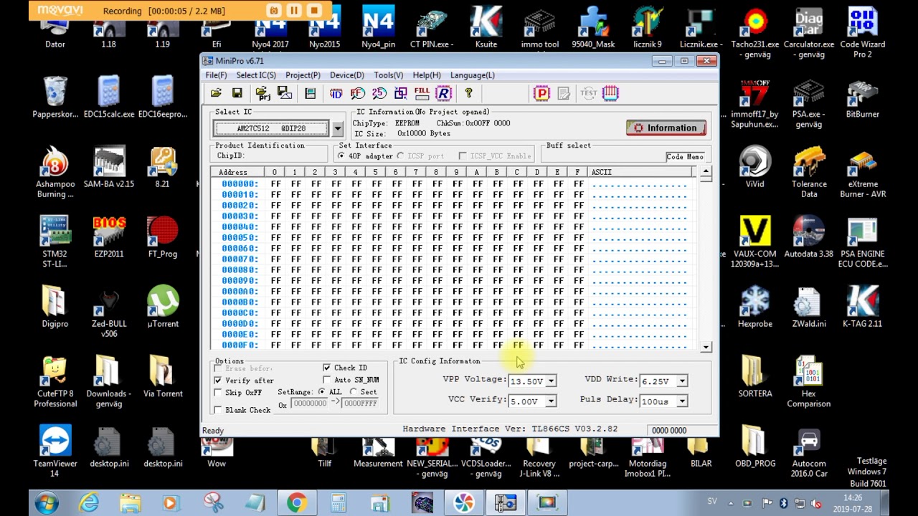Image resolution: width=918 pixels, height=516 pixels.
Task: Expand the Puls Delay dropdown
Action: point(682,401)
